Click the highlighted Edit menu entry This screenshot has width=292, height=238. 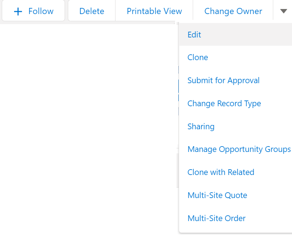click(194, 35)
